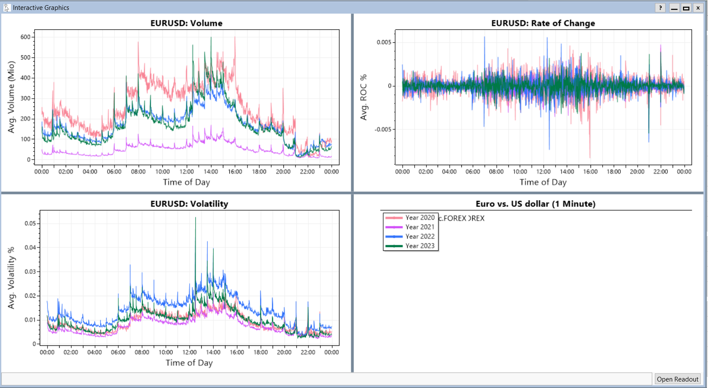Close the Interactive Graphics window

(698, 8)
